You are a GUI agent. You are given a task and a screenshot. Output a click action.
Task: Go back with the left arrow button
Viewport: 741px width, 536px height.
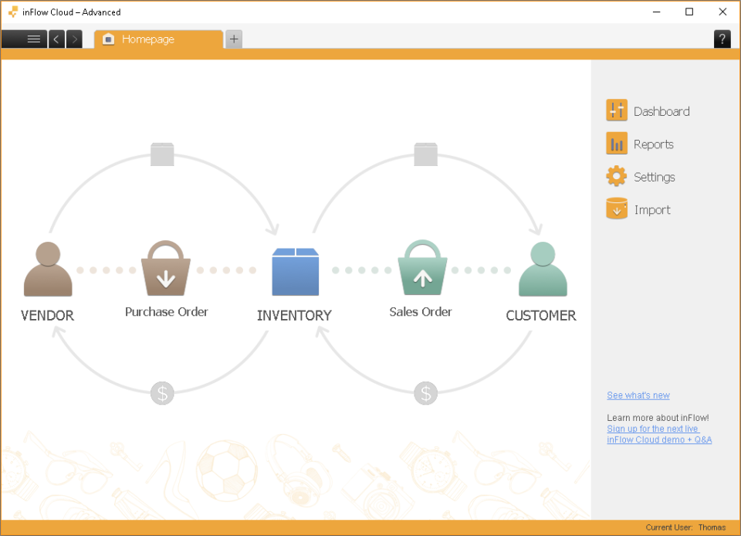coord(56,39)
